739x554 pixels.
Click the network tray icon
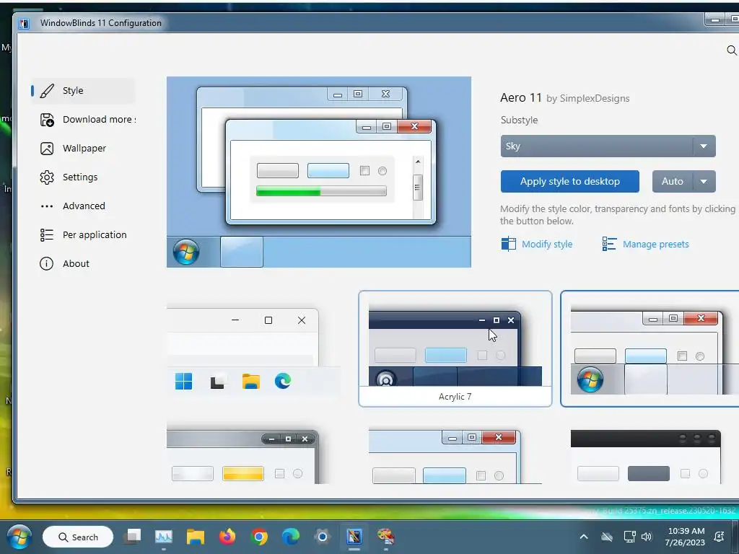(x=629, y=537)
